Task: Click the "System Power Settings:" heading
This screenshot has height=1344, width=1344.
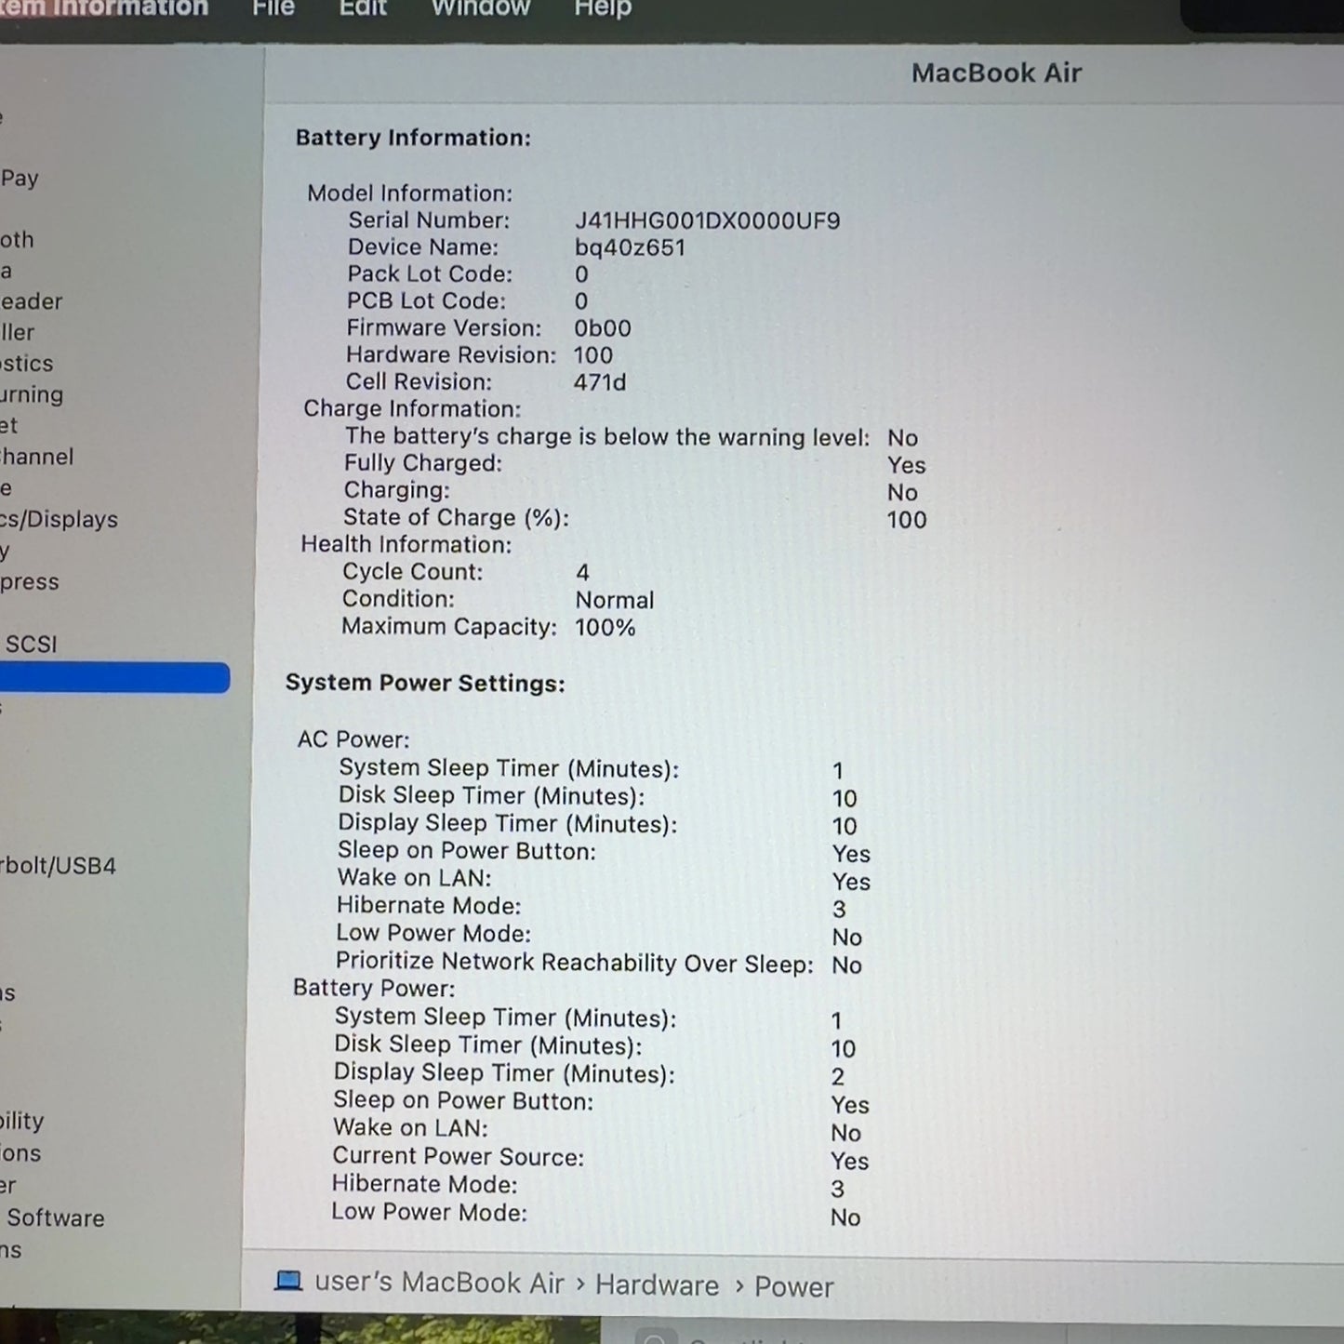Action: click(425, 683)
